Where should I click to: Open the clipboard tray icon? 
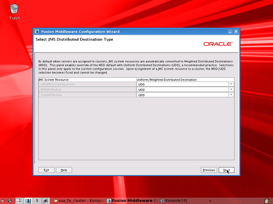coord(267,201)
